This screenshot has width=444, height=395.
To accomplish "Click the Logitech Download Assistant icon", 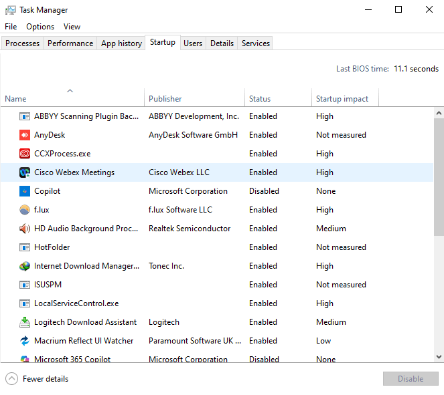I will pyautogui.click(x=25, y=322).
